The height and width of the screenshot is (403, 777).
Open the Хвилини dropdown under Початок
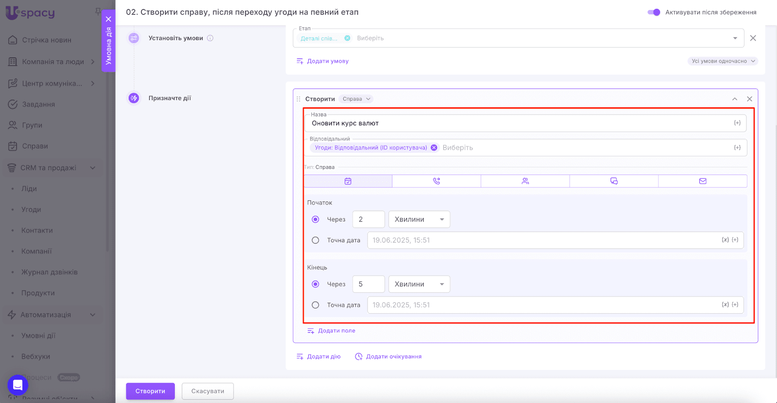(x=419, y=219)
